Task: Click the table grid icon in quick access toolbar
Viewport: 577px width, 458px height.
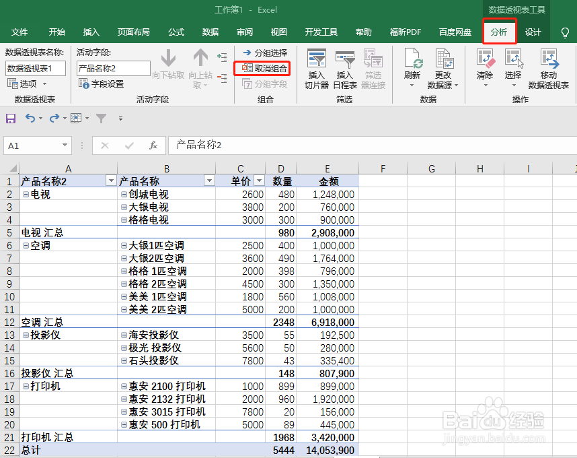Action: click(x=76, y=119)
